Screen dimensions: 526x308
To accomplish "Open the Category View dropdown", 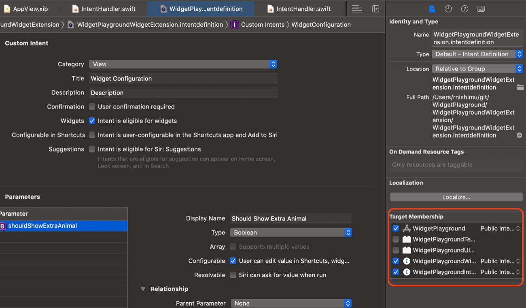I will click(x=183, y=64).
